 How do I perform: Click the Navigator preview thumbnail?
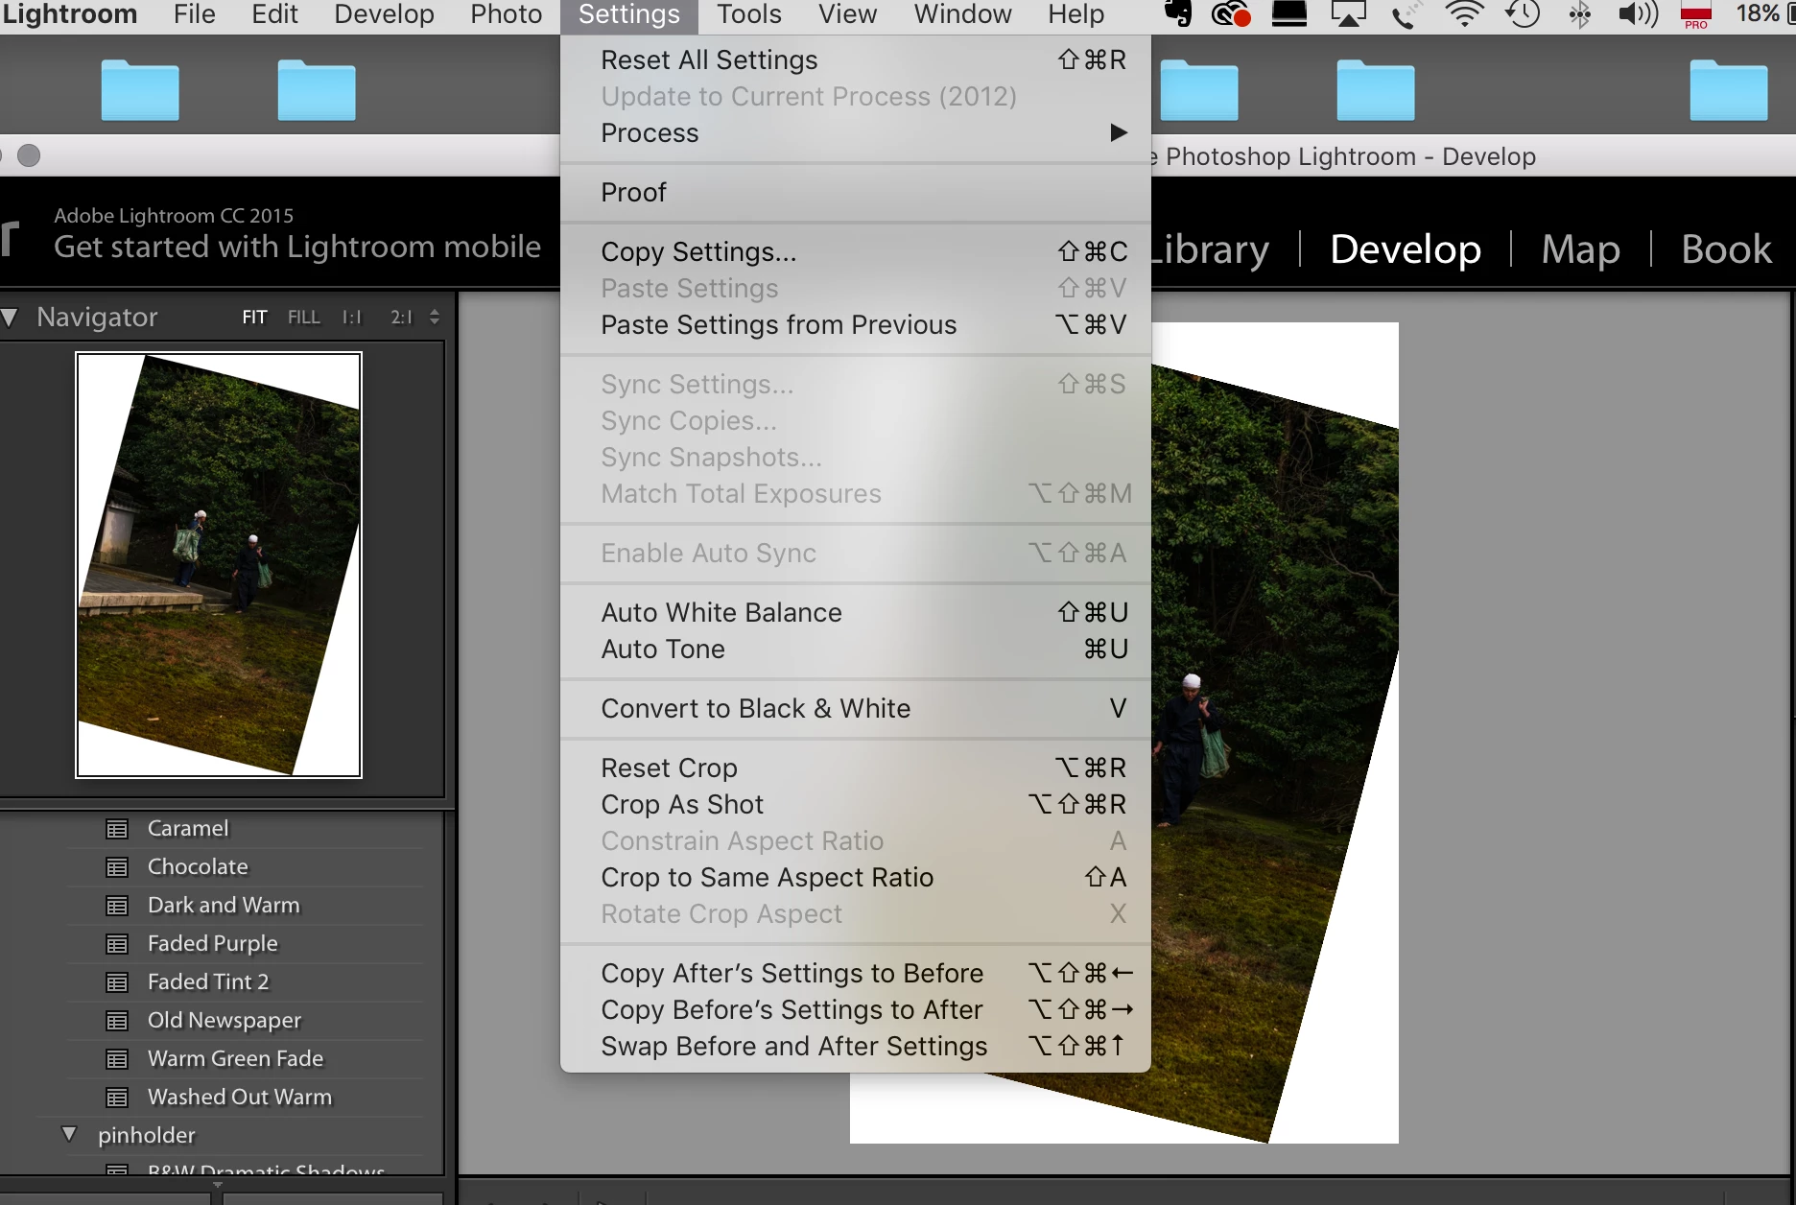(x=219, y=565)
